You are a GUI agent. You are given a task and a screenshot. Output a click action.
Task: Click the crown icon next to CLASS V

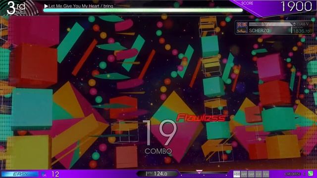[294, 24]
